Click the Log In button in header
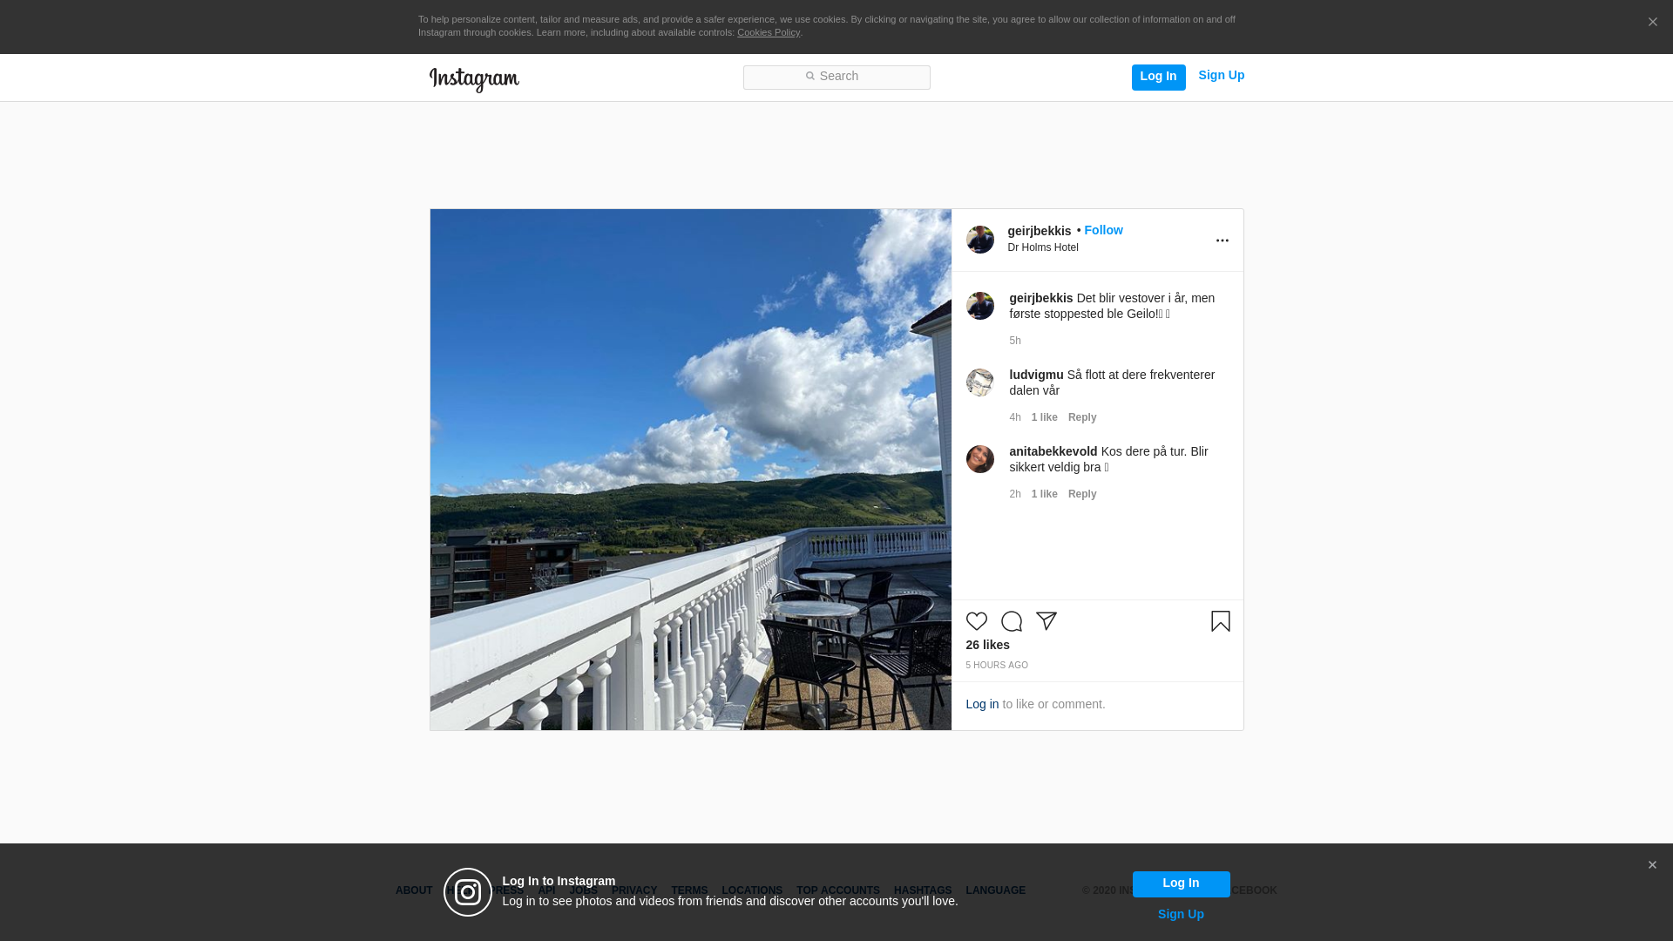Viewport: 1673px width, 941px height. [x=1158, y=77]
